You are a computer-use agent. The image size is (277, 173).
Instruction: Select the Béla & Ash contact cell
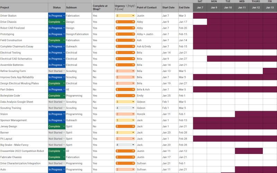pyautogui.click(x=149, y=90)
